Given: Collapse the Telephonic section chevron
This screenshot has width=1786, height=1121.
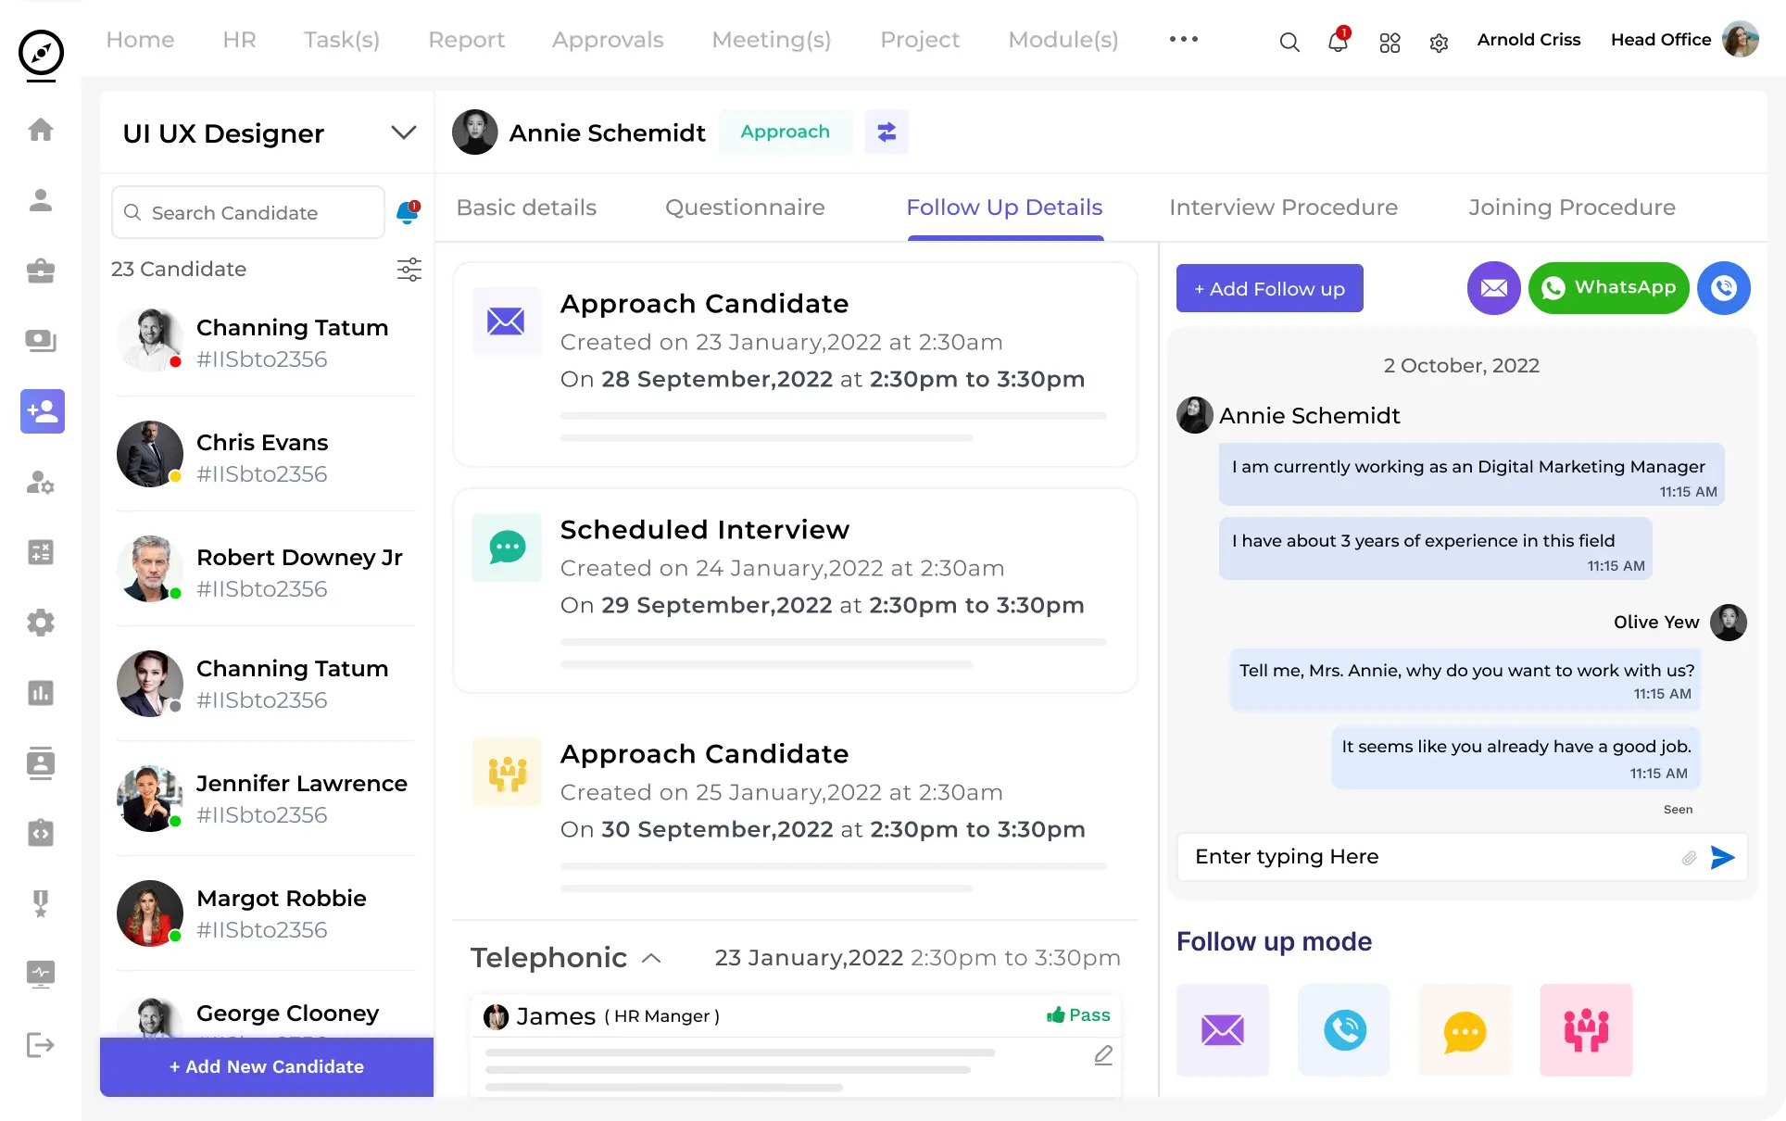Looking at the screenshot, I should (x=651, y=958).
